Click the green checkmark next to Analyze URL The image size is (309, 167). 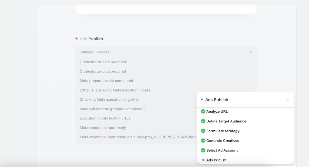[203, 112]
